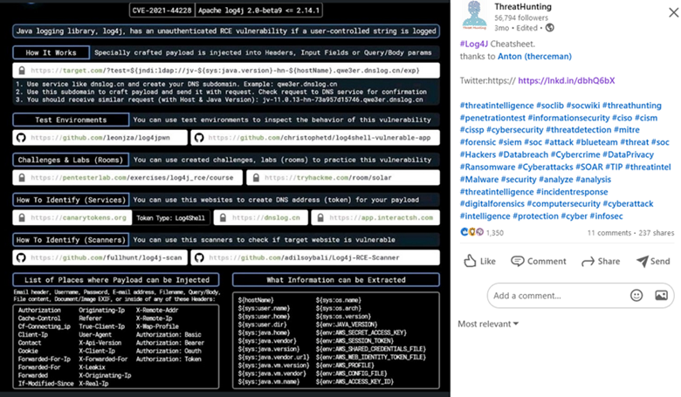The image size is (681, 397).
Task: Open the Log4j cheatsheet image
Action: tap(225, 198)
